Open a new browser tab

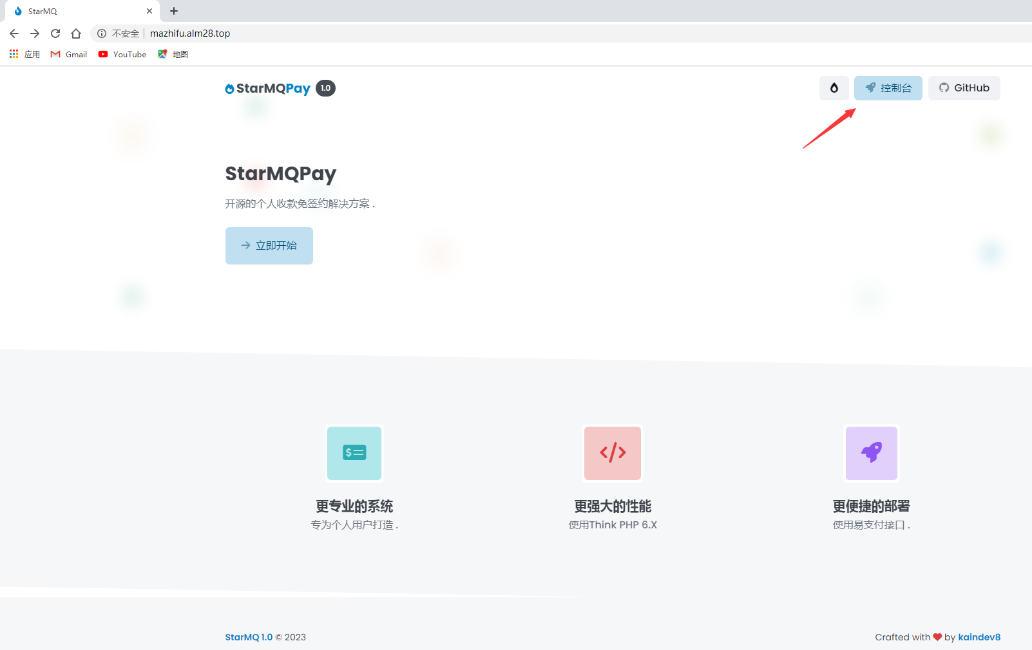pos(174,11)
